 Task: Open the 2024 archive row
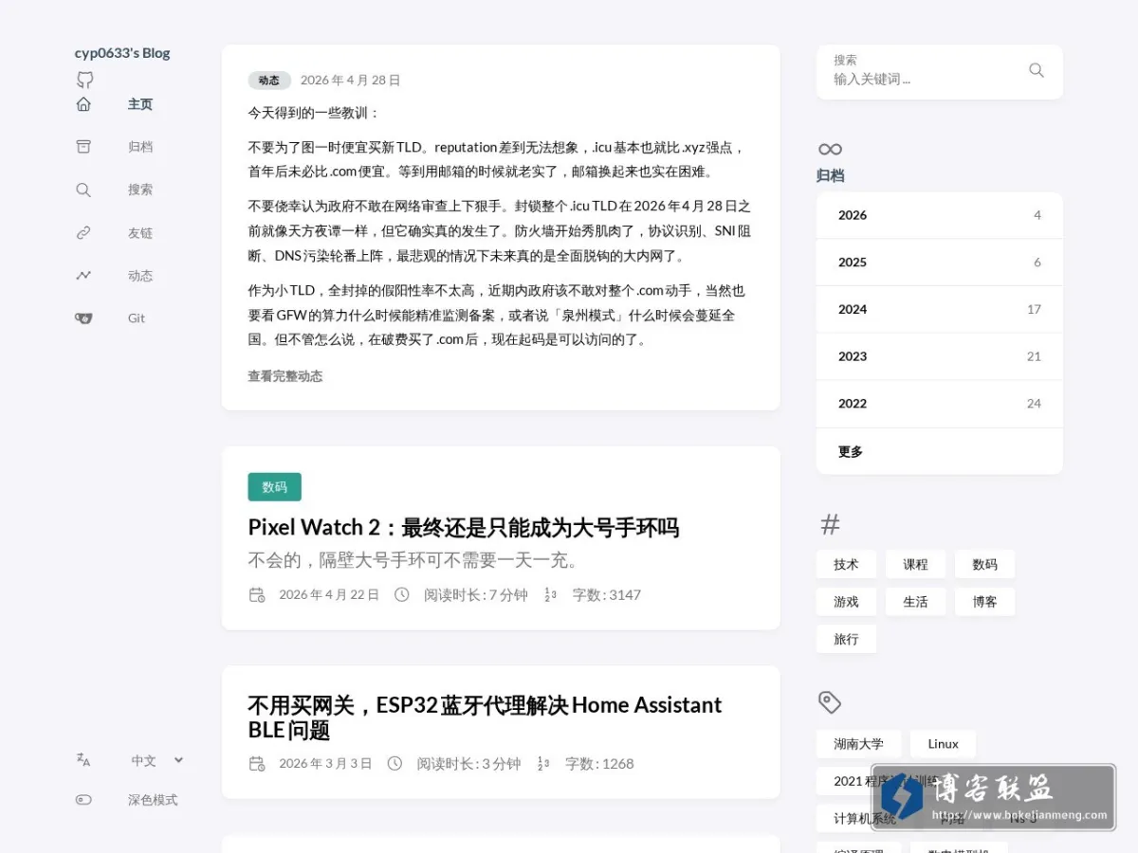[940, 309]
